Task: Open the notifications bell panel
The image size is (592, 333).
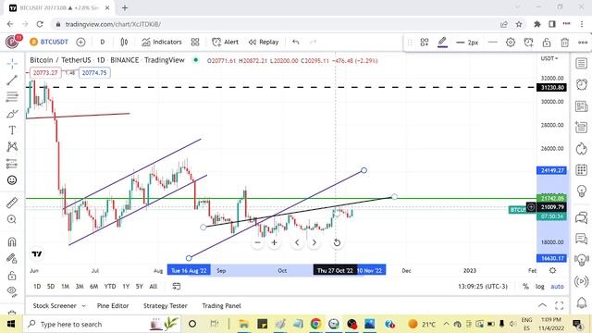Action: [x=582, y=302]
